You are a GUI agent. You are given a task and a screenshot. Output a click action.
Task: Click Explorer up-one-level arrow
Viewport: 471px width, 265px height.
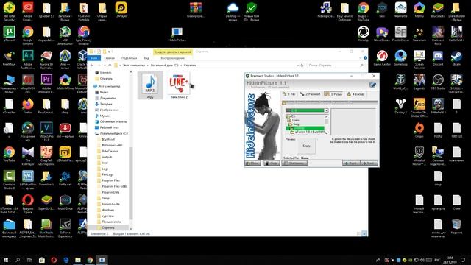pos(110,66)
